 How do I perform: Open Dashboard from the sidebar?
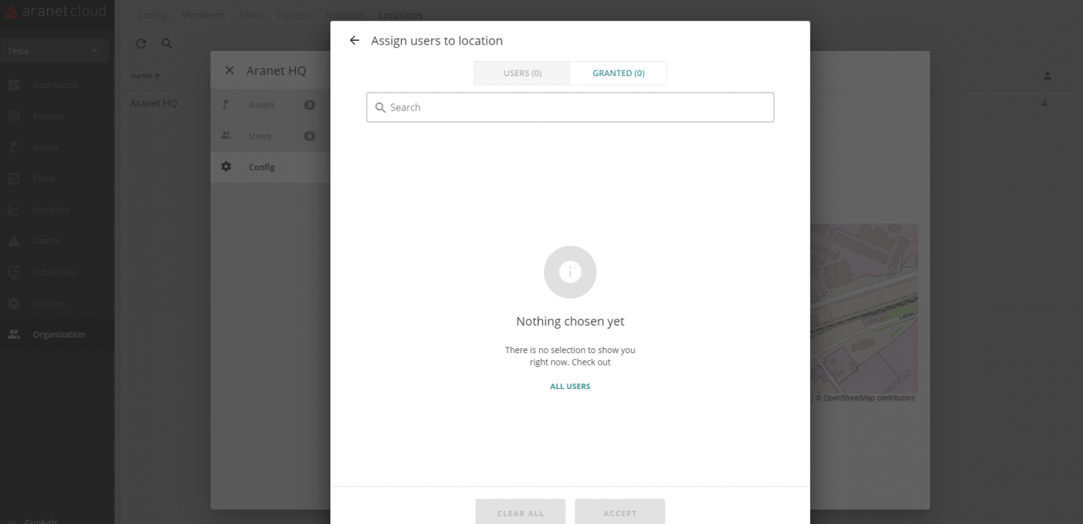pyautogui.click(x=54, y=85)
